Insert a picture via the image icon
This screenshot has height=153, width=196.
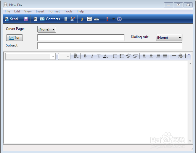(89, 19)
